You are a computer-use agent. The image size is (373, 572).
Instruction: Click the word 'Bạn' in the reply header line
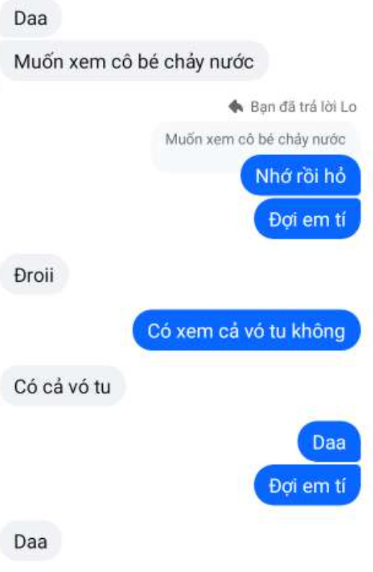point(263,107)
